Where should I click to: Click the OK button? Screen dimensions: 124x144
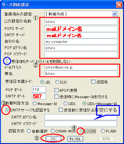[x=53, y=139]
